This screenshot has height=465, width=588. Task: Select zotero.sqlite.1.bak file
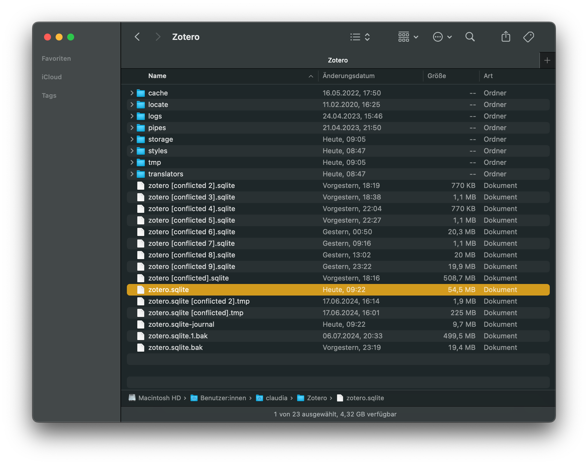pyautogui.click(x=178, y=336)
